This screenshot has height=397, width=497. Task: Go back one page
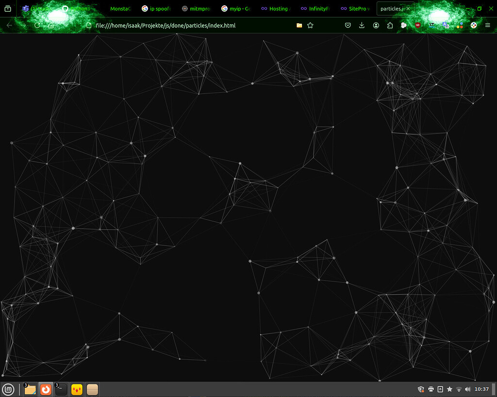point(10,25)
